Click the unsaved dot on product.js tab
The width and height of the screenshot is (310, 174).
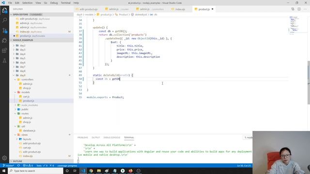click(x=212, y=9)
